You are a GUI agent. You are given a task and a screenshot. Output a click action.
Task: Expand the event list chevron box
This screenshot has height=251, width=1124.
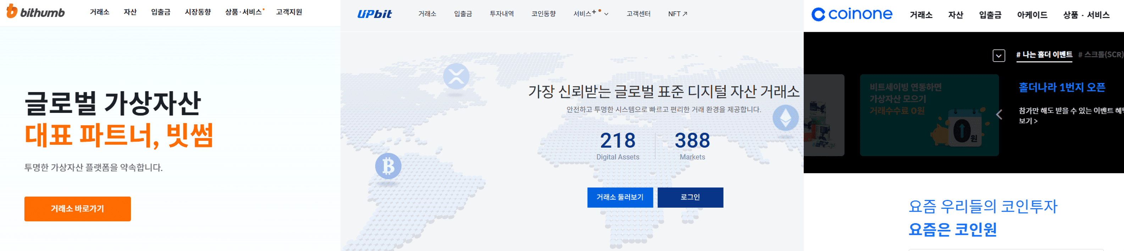999,55
